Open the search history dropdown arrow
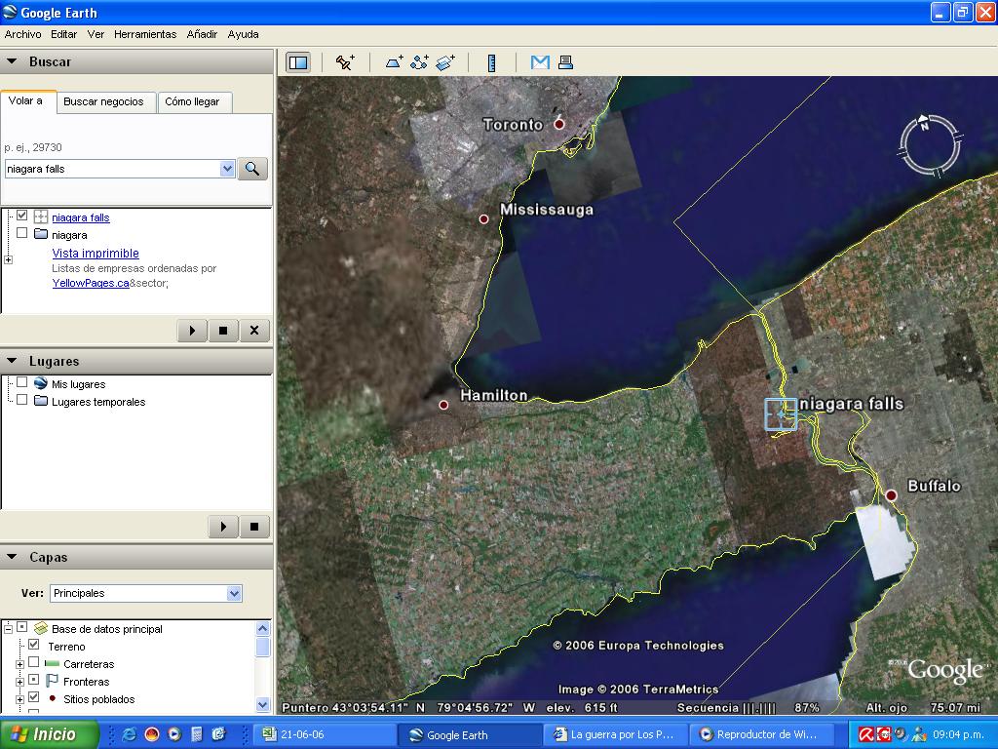This screenshot has height=749, width=998. (x=227, y=169)
